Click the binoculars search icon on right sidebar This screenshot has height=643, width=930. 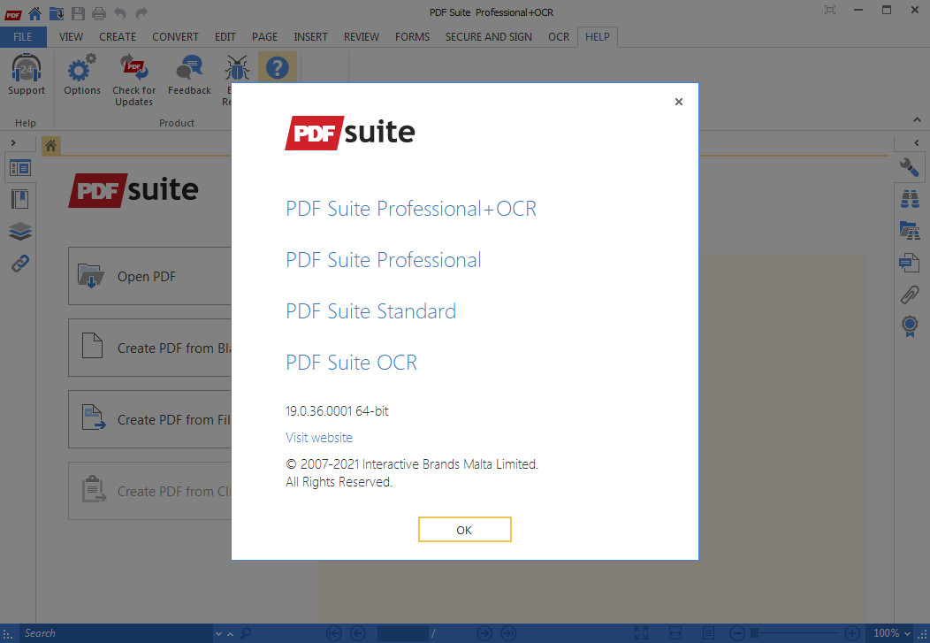tap(910, 199)
